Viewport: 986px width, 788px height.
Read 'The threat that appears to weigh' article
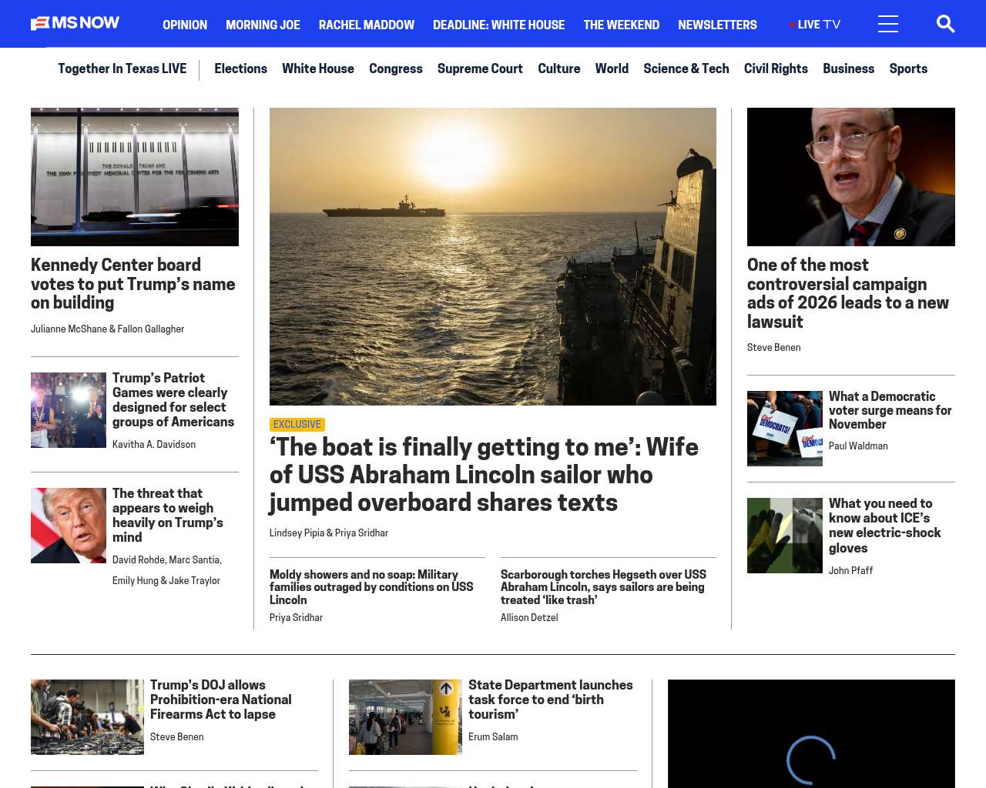(168, 516)
